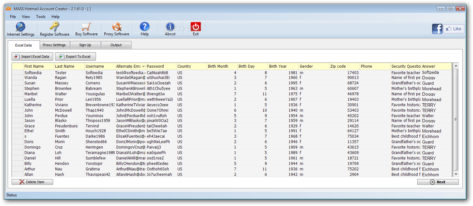Viewport: 473px width, 206px height.
Task: Select zip code cell '43609'
Action: coord(345,153)
